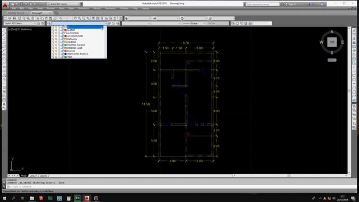Activate Zoom Realtime magnifier tool

tap(79, 19)
